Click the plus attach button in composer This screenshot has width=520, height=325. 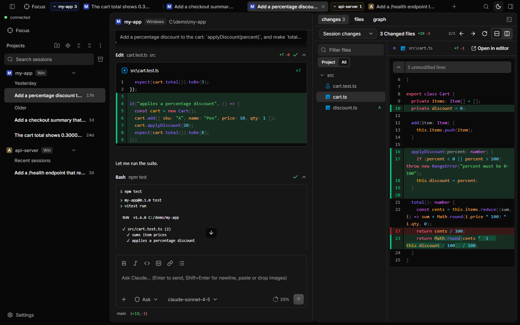tap(124, 299)
